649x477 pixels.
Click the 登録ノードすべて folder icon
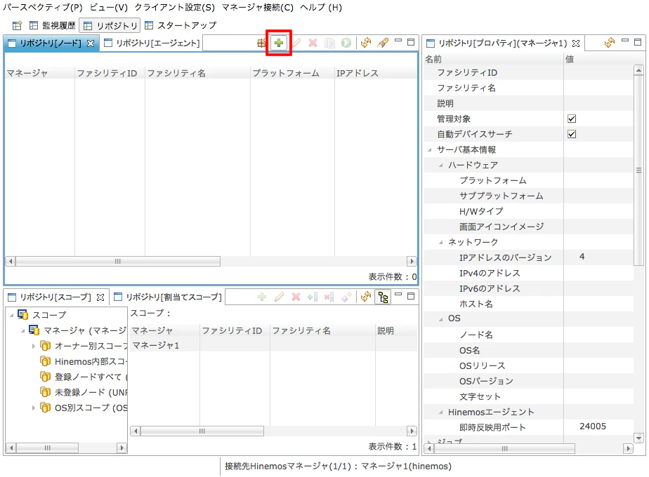[45, 376]
